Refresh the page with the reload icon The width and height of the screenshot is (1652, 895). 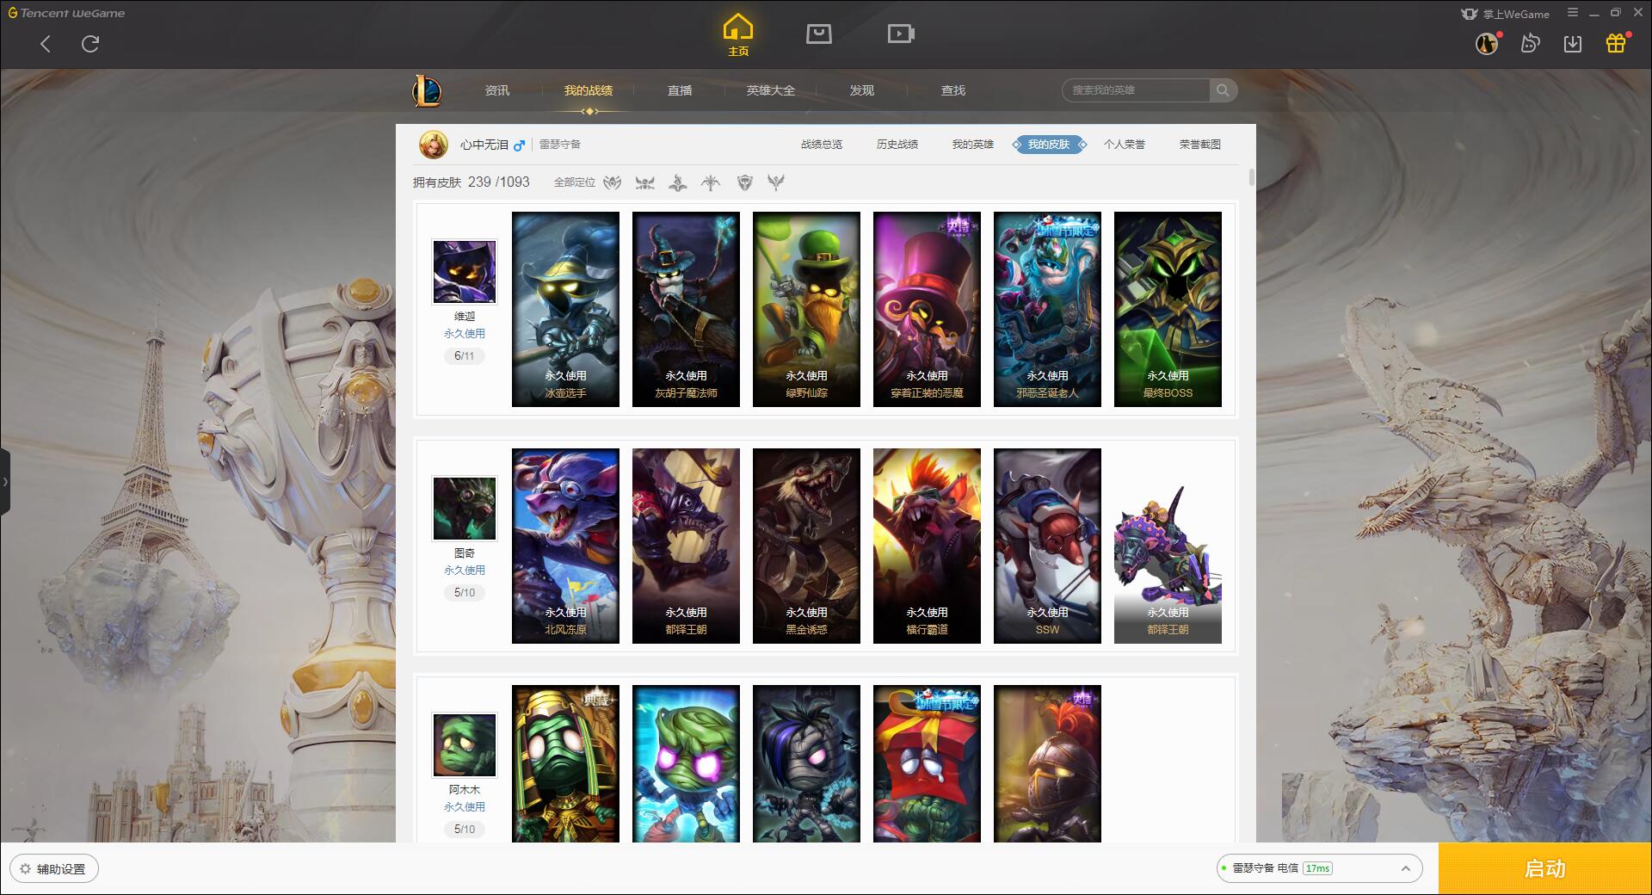pos(90,44)
